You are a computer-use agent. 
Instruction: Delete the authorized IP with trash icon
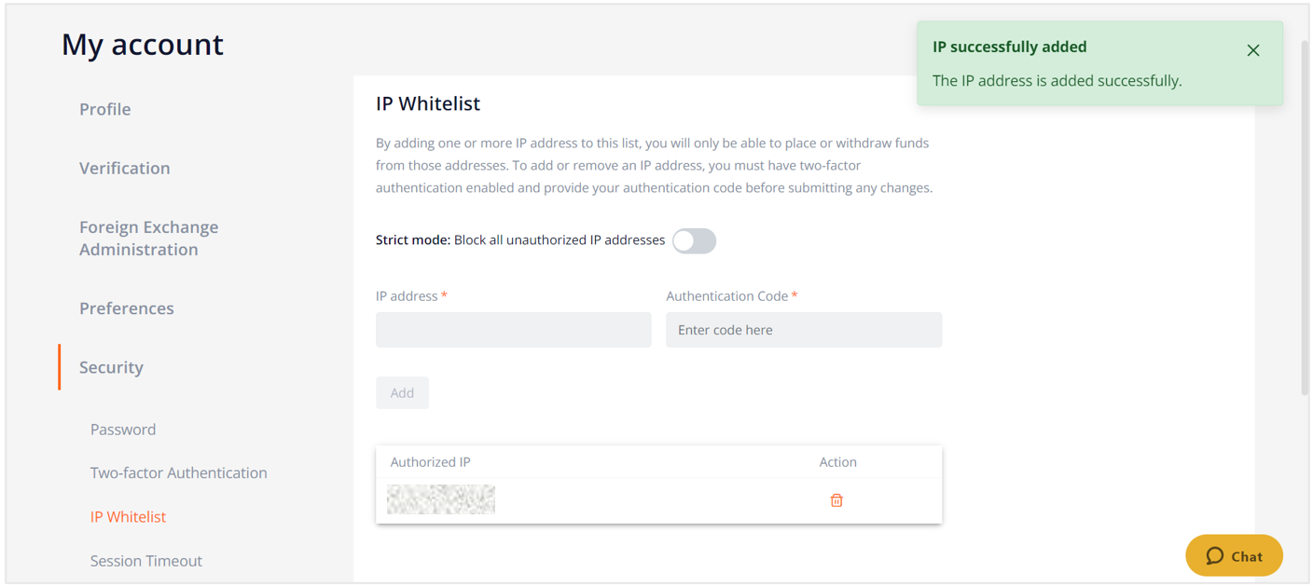[x=836, y=500]
